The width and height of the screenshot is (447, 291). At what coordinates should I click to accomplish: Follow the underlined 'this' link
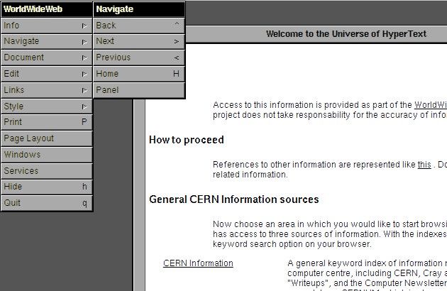424,165
